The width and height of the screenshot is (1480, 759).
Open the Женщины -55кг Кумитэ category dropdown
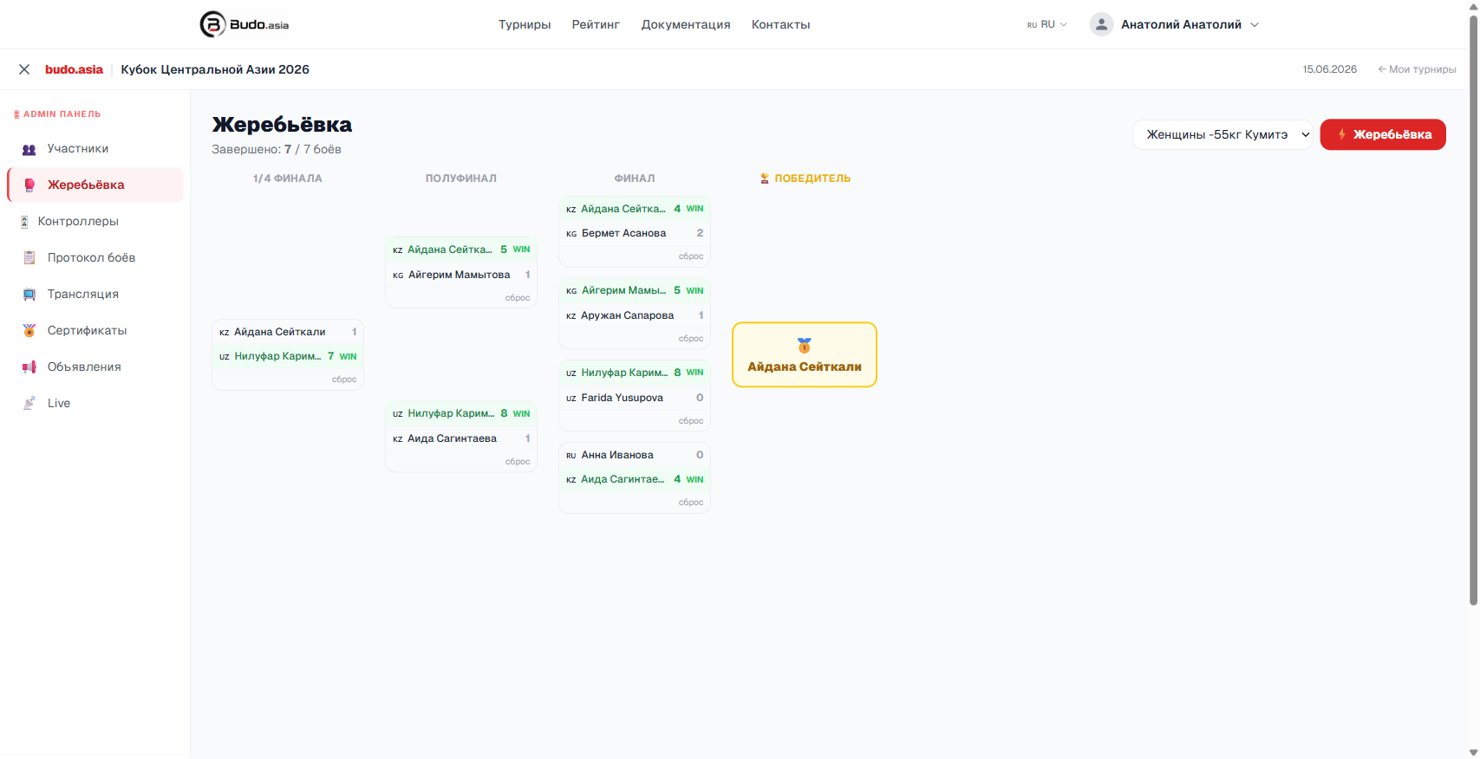[x=1223, y=134]
